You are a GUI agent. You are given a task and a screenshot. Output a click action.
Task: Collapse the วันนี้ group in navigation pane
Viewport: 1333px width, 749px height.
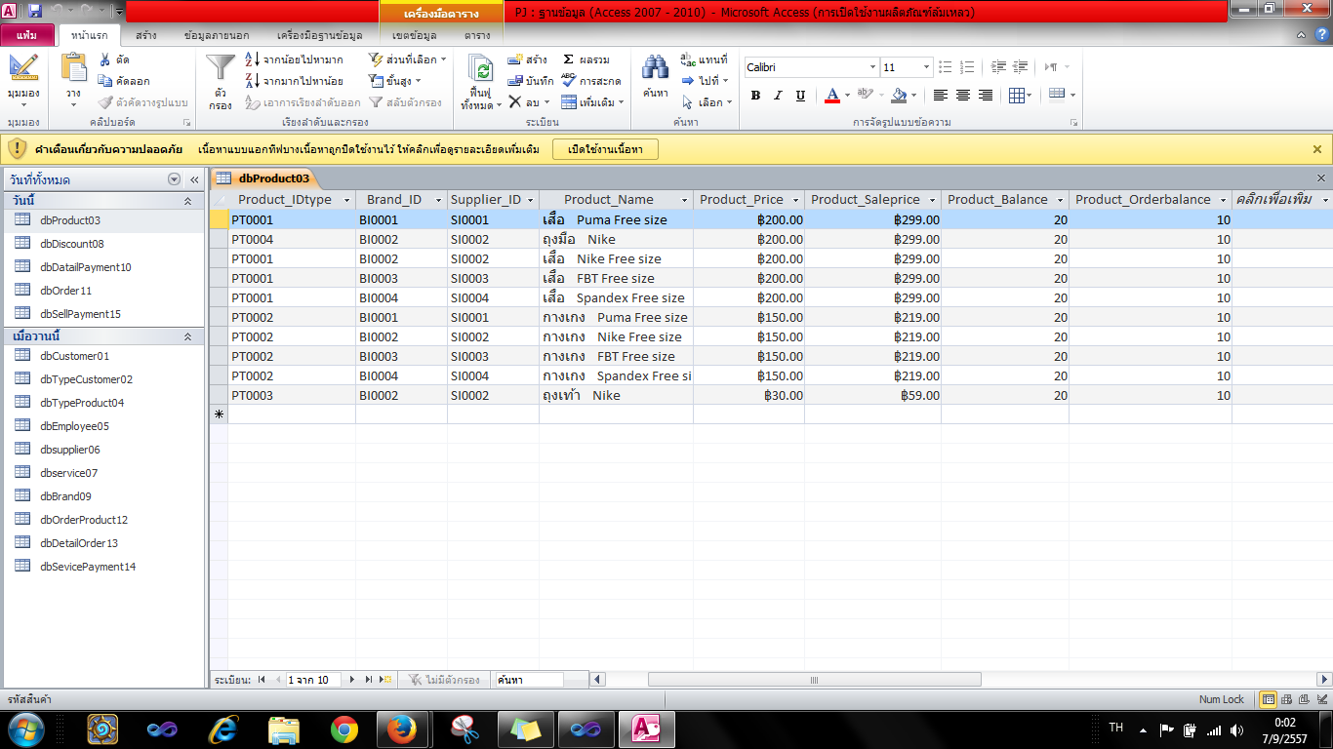pos(187,200)
